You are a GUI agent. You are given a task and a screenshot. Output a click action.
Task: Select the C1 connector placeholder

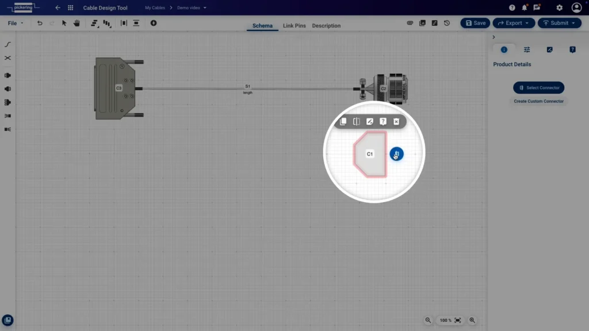(x=370, y=154)
